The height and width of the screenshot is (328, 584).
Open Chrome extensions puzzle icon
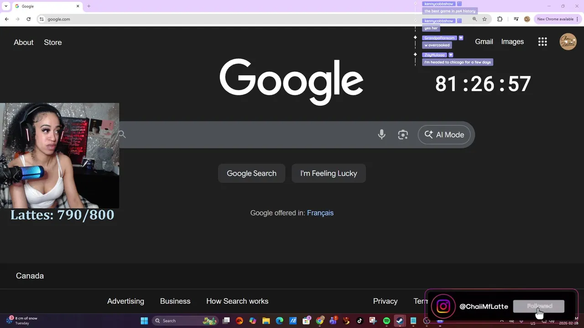coord(500,19)
